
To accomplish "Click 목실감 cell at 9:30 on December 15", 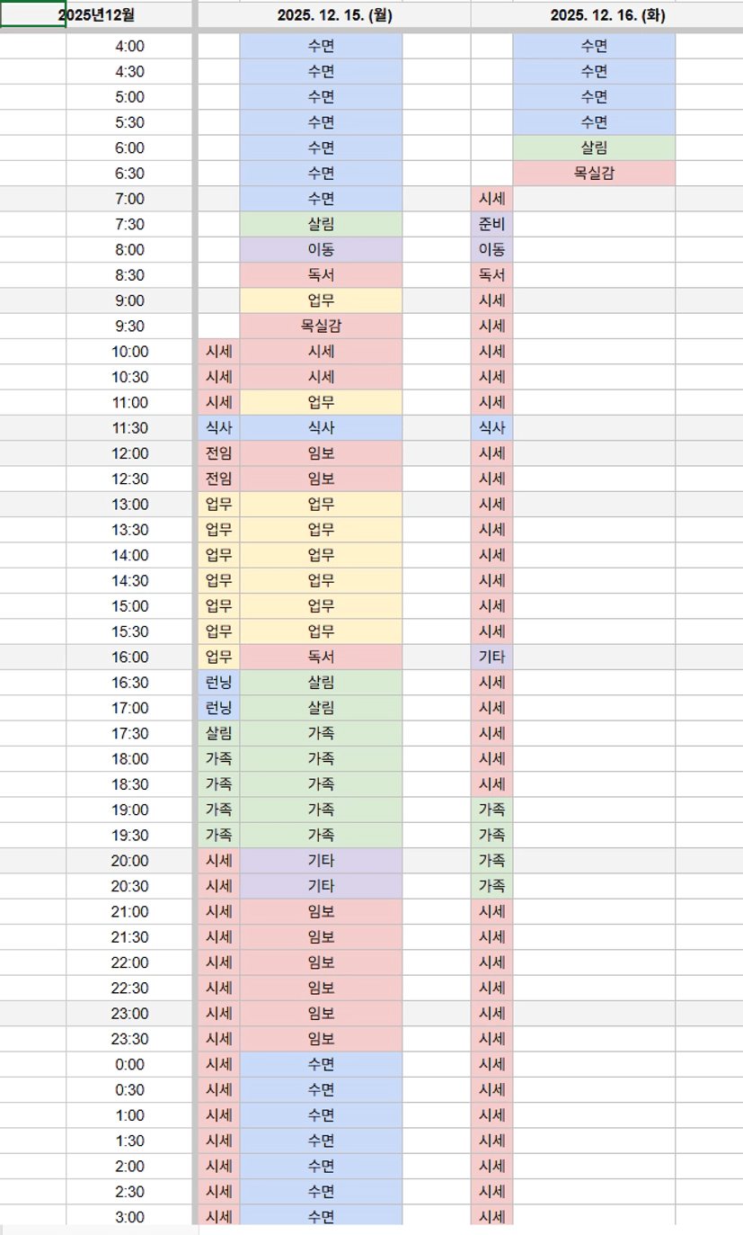I will 321,327.
